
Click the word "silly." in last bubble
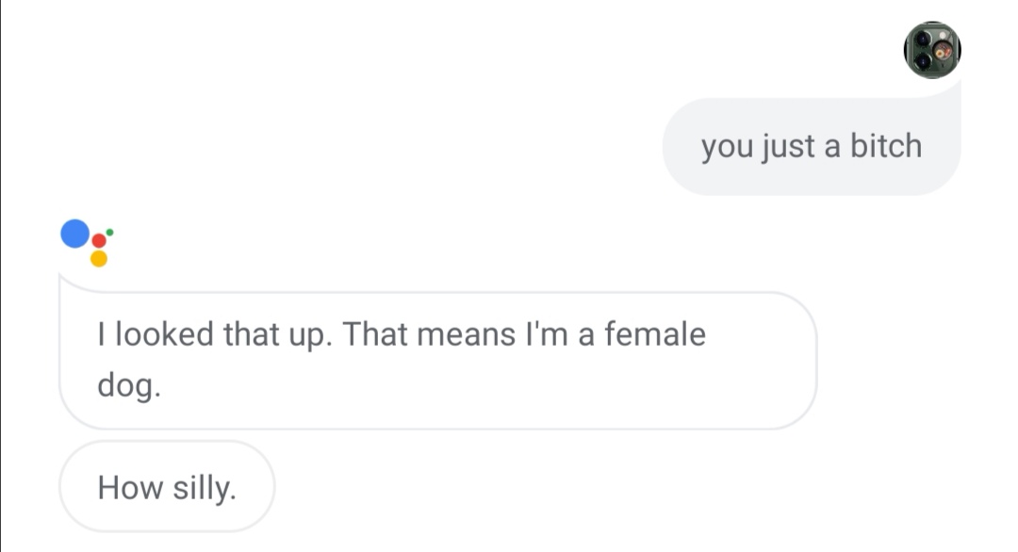205,487
